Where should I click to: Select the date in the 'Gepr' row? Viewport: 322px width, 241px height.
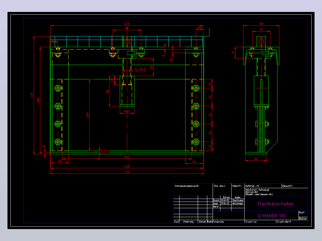tap(225, 203)
